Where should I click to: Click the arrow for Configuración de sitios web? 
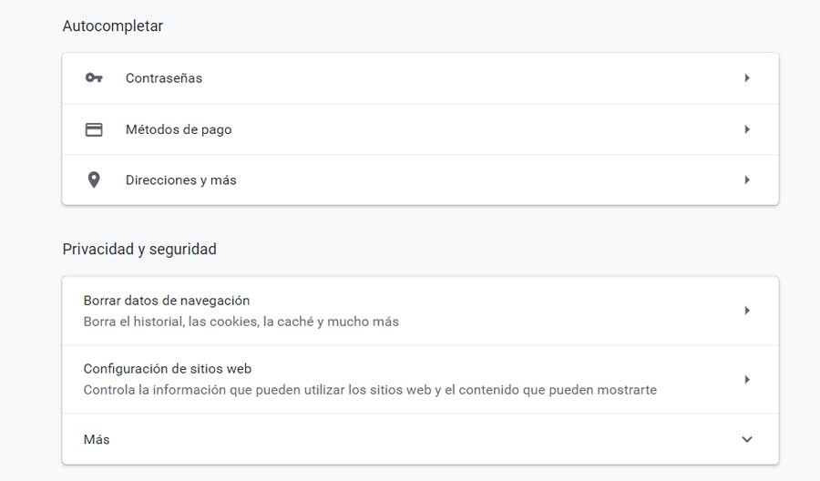click(x=747, y=379)
